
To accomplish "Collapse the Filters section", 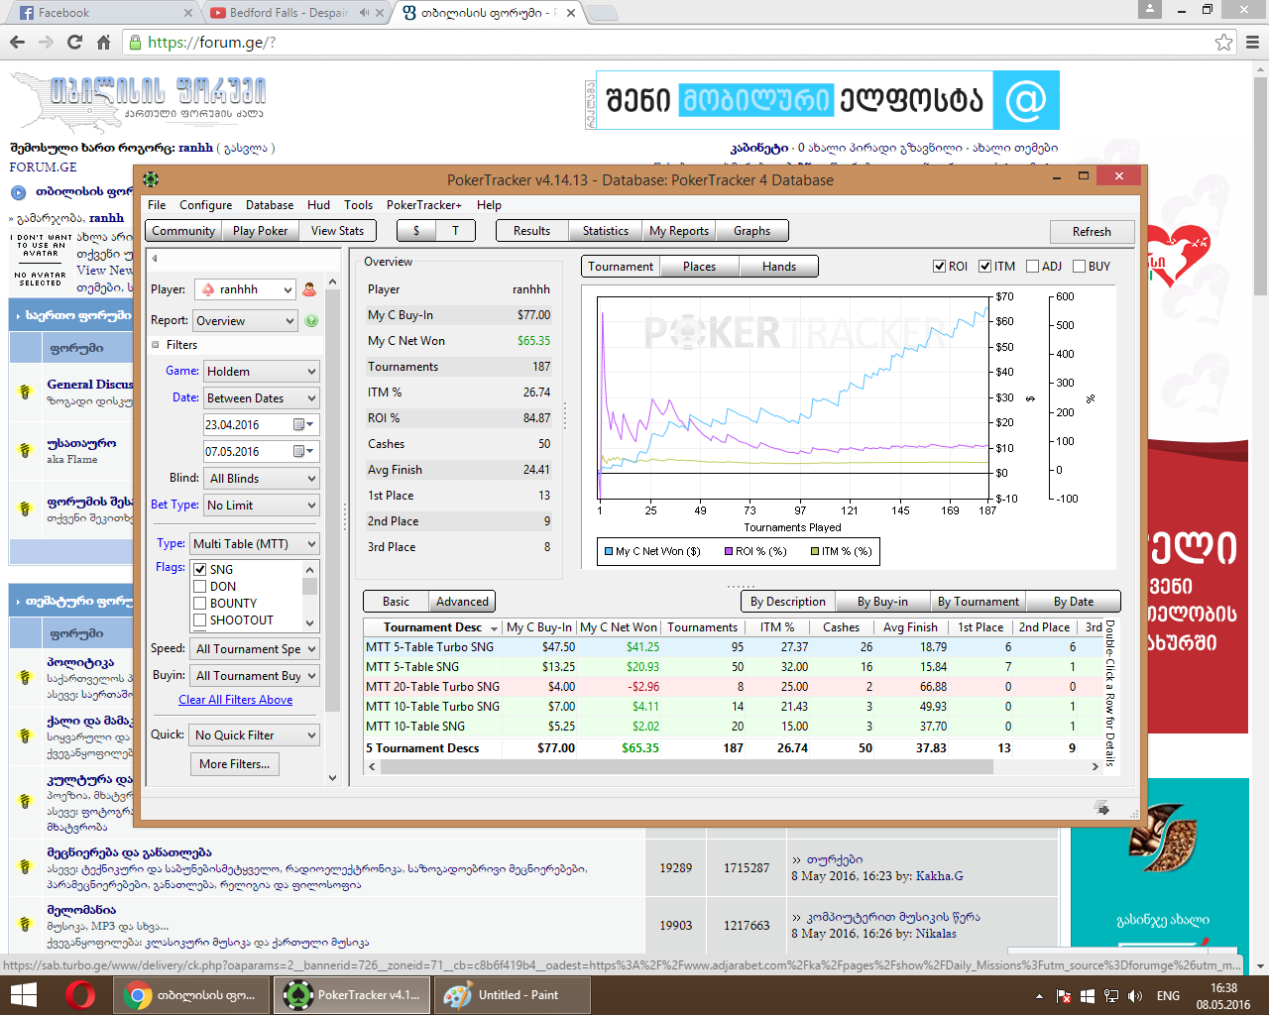I will pos(156,345).
